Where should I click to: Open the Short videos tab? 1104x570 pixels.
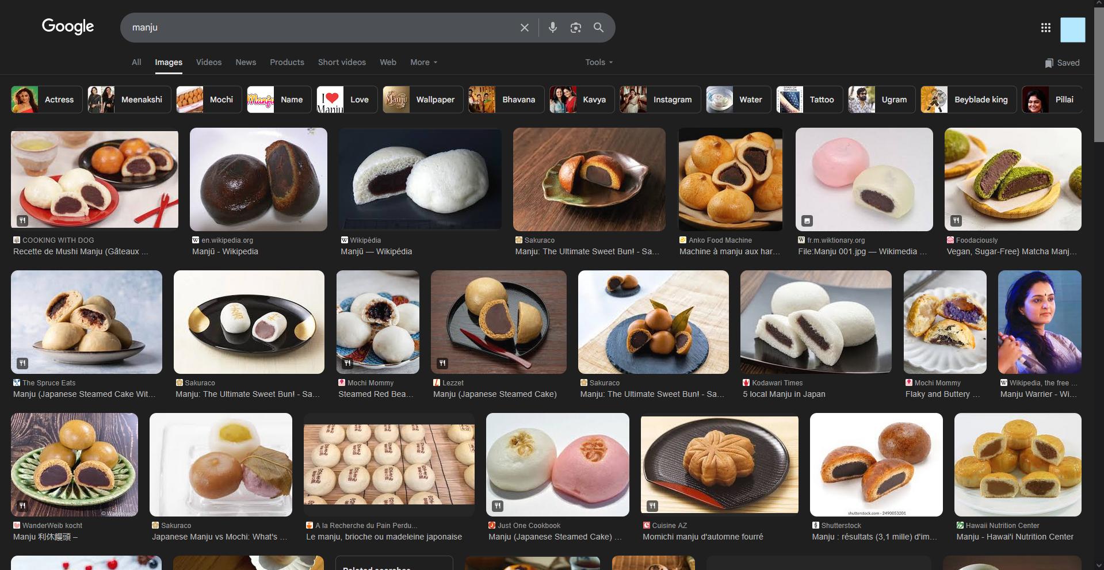(342, 62)
